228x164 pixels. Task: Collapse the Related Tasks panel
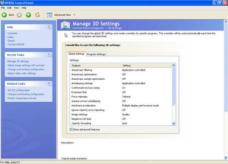[x=49, y=83]
